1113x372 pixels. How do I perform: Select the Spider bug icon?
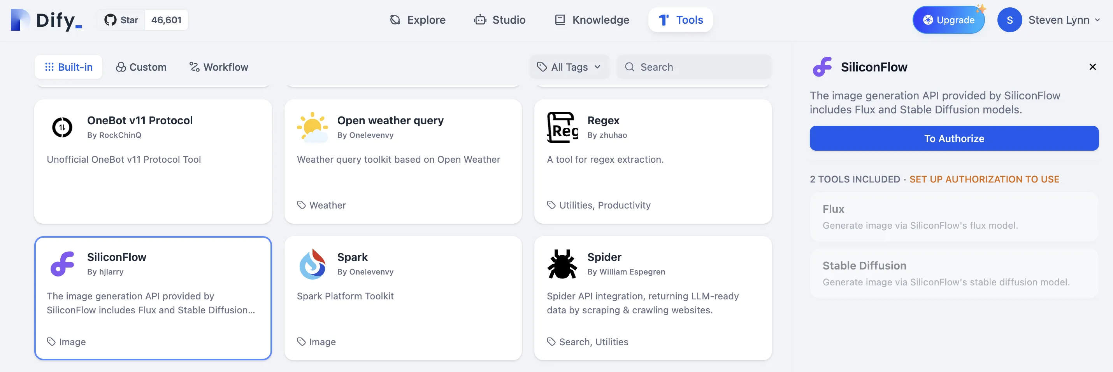point(562,264)
